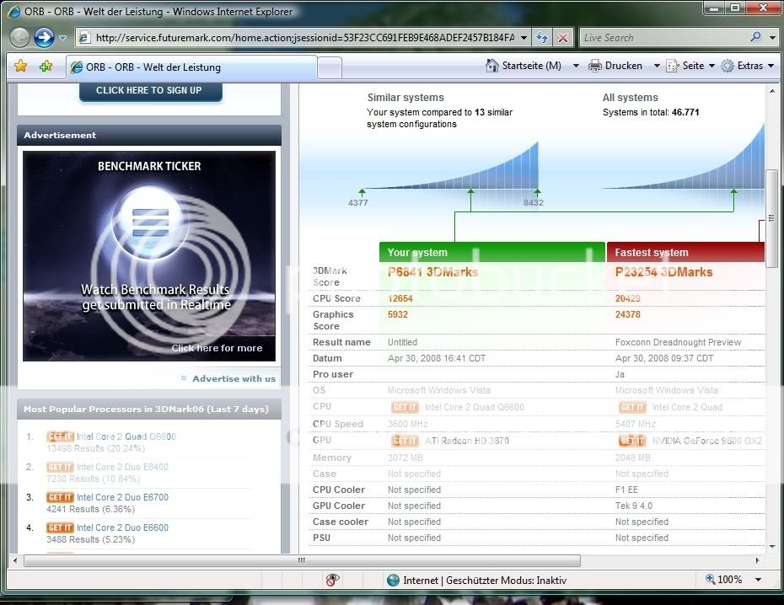Click the Forward navigation arrow
784x605 pixels.
[x=45, y=37]
